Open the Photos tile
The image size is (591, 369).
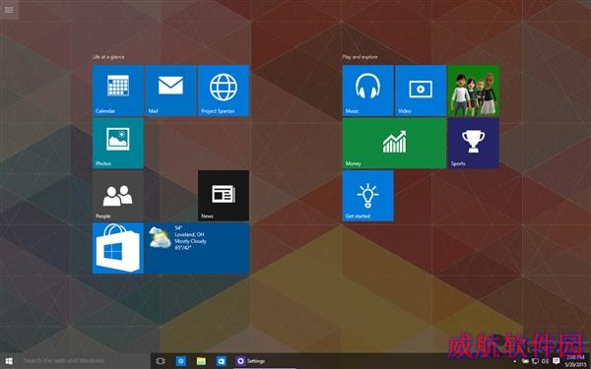tap(118, 143)
